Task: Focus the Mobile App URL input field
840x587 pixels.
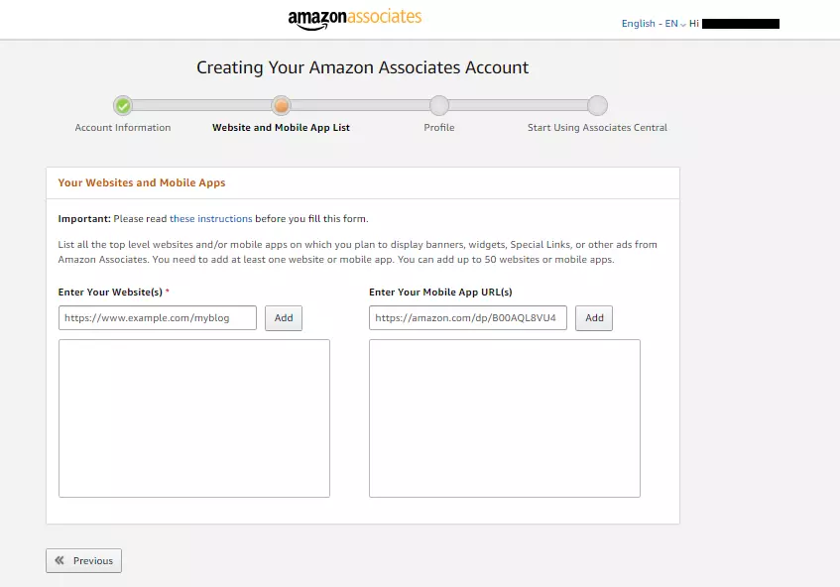Action: pyautogui.click(x=468, y=317)
